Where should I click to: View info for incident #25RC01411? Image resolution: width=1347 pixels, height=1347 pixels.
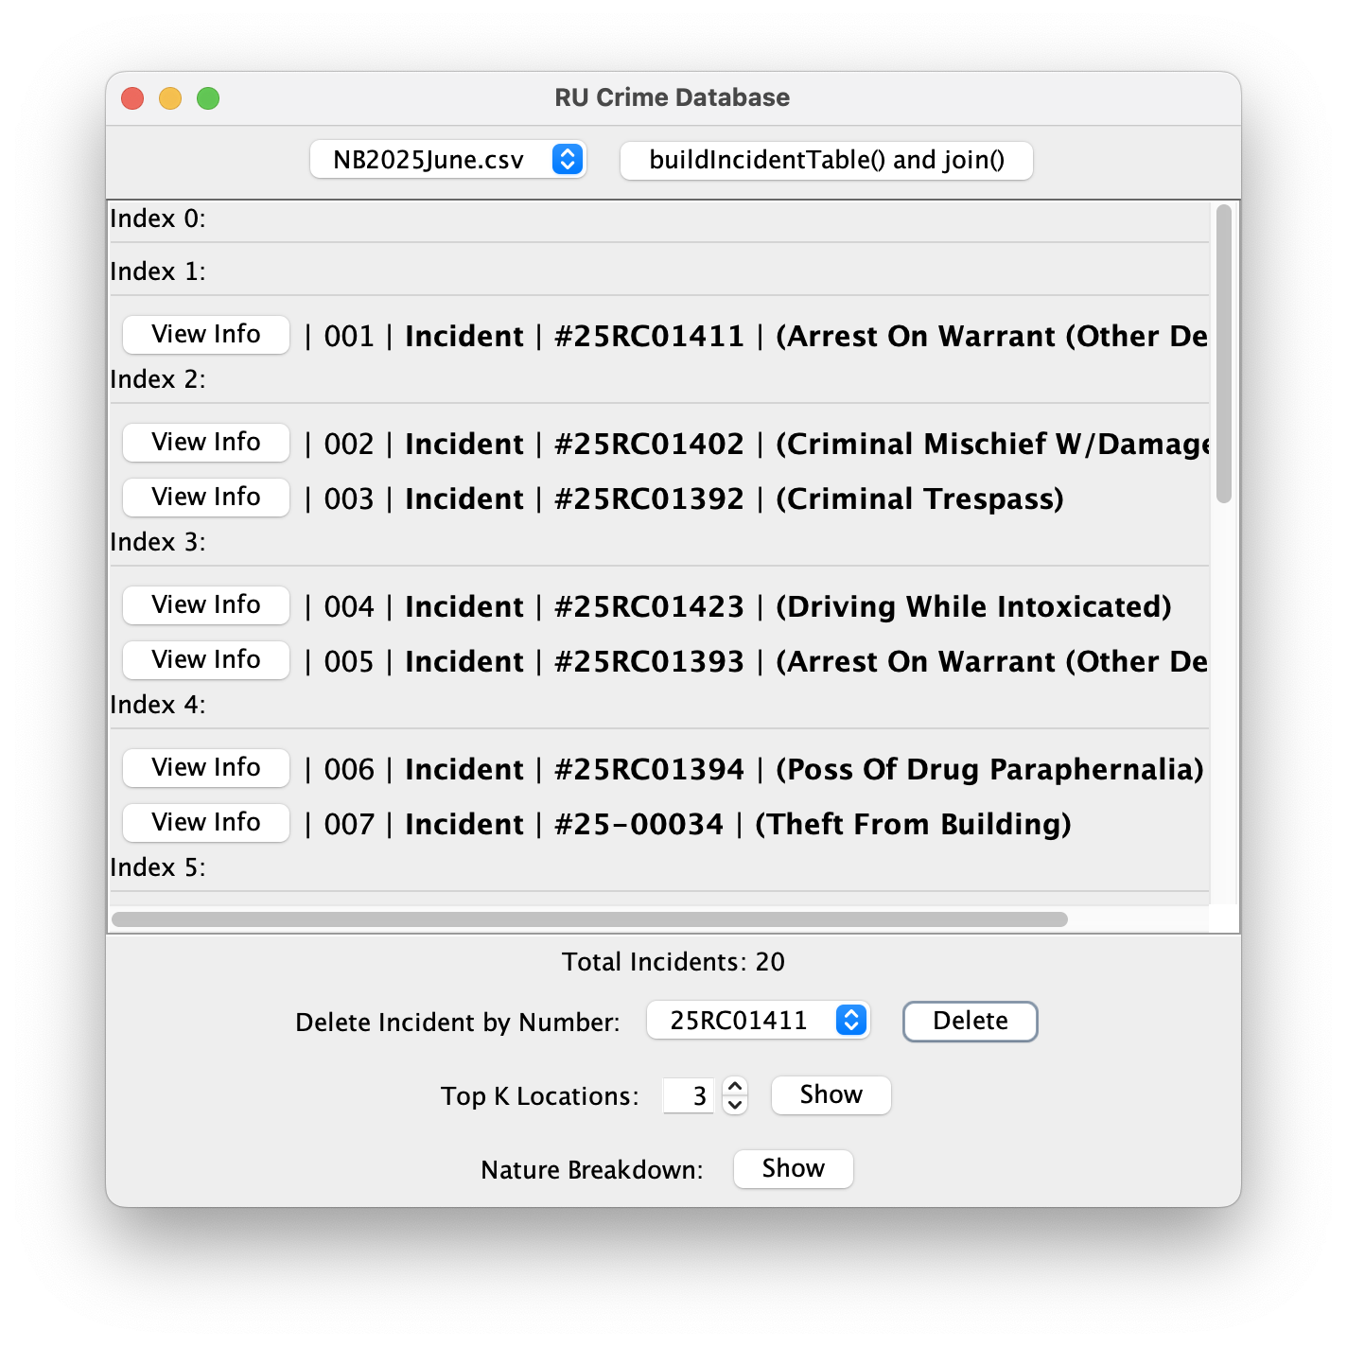point(205,335)
